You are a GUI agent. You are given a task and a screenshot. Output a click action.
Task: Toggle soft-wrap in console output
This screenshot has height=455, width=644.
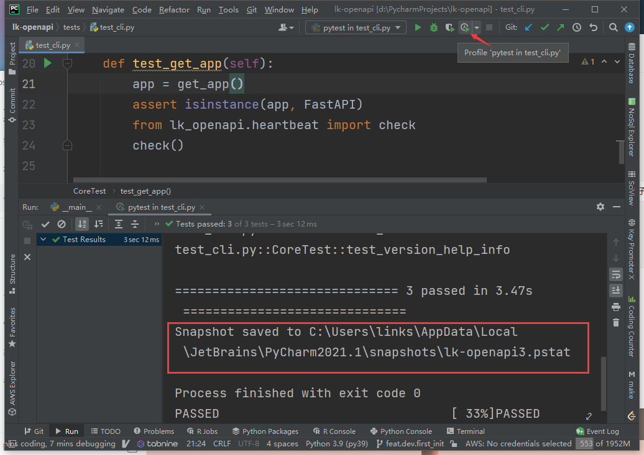tap(615, 274)
